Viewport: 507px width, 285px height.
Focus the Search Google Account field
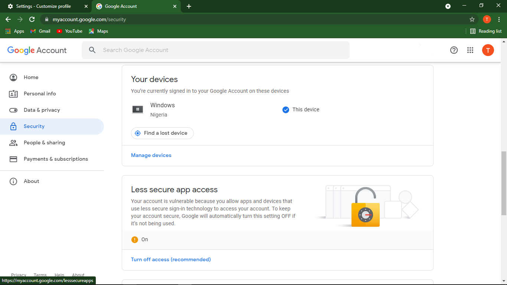[216, 50]
